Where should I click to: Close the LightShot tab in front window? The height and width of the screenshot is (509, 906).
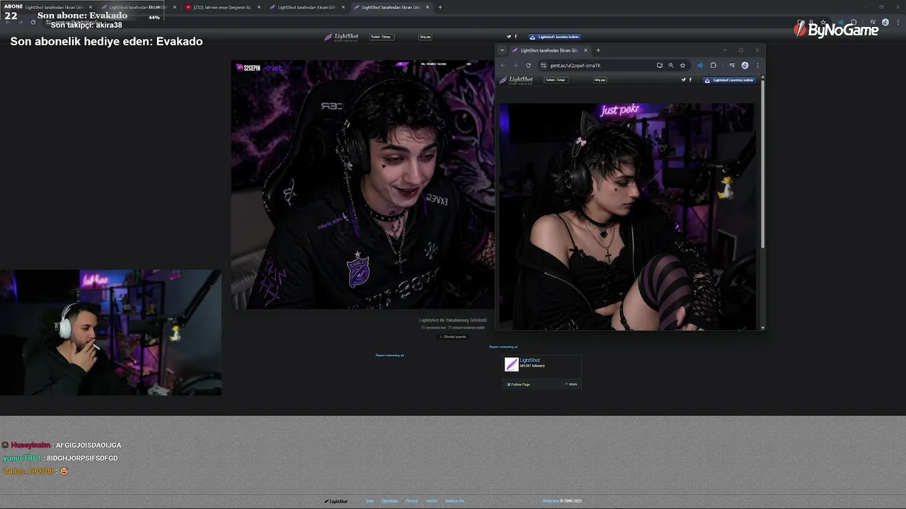[x=585, y=50]
